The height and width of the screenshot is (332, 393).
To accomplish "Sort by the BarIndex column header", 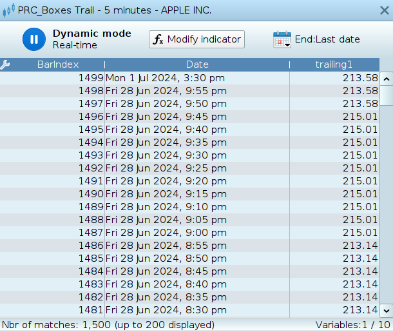I will [x=58, y=64].
